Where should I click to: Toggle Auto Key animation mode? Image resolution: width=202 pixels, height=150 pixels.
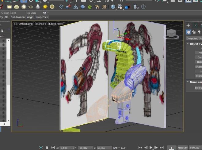[x=182, y=148]
